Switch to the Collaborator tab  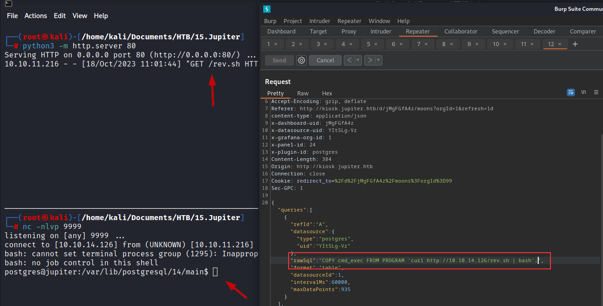[461, 32]
